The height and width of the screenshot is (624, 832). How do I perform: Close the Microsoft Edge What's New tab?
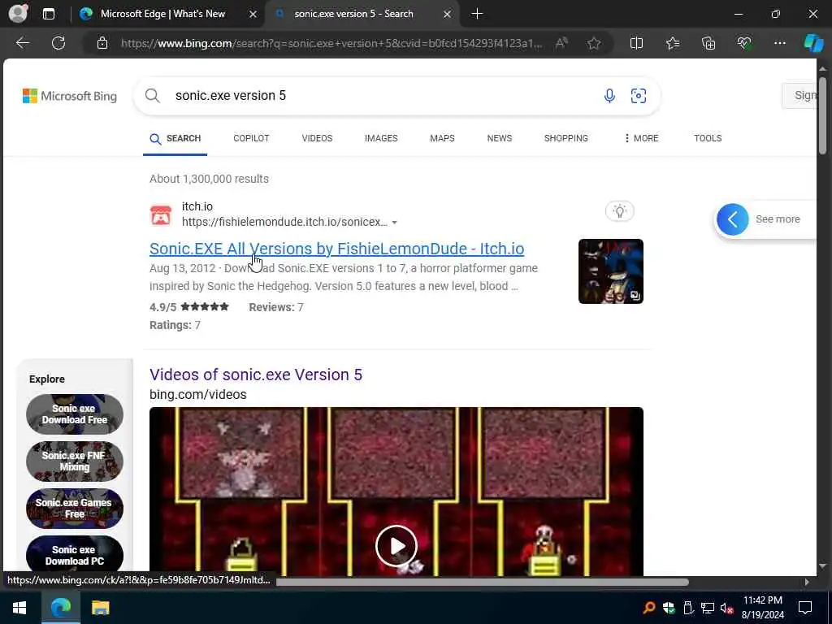(253, 14)
